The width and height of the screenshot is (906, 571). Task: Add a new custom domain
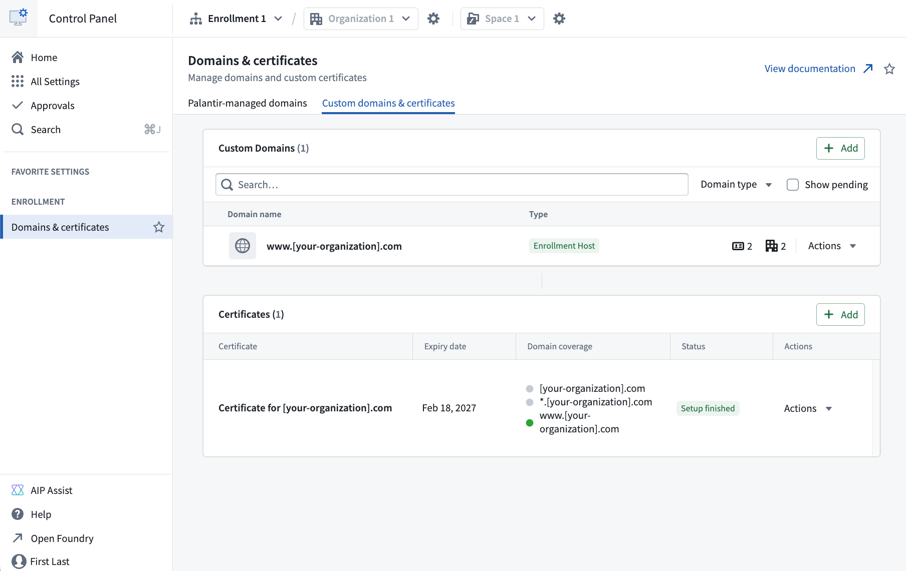click(x=840, y=148)
